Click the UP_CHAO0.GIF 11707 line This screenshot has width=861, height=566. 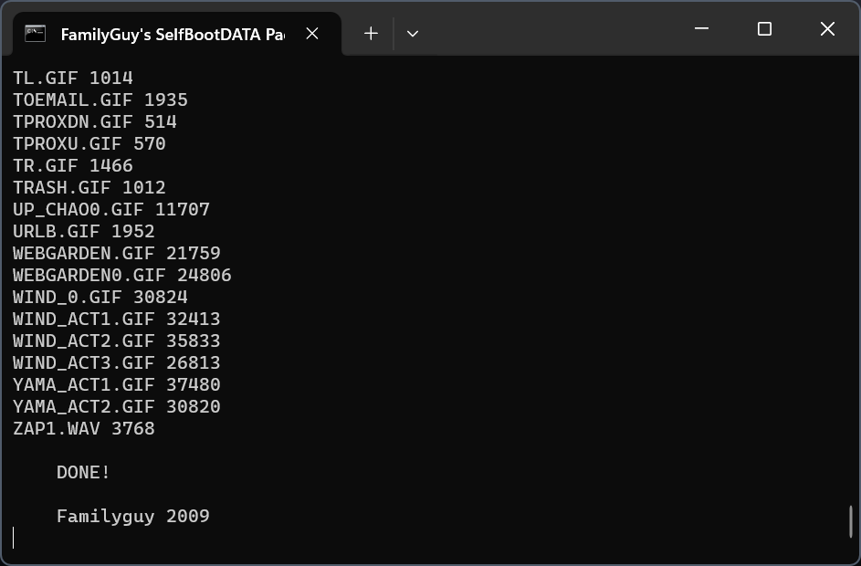point(110,209)
